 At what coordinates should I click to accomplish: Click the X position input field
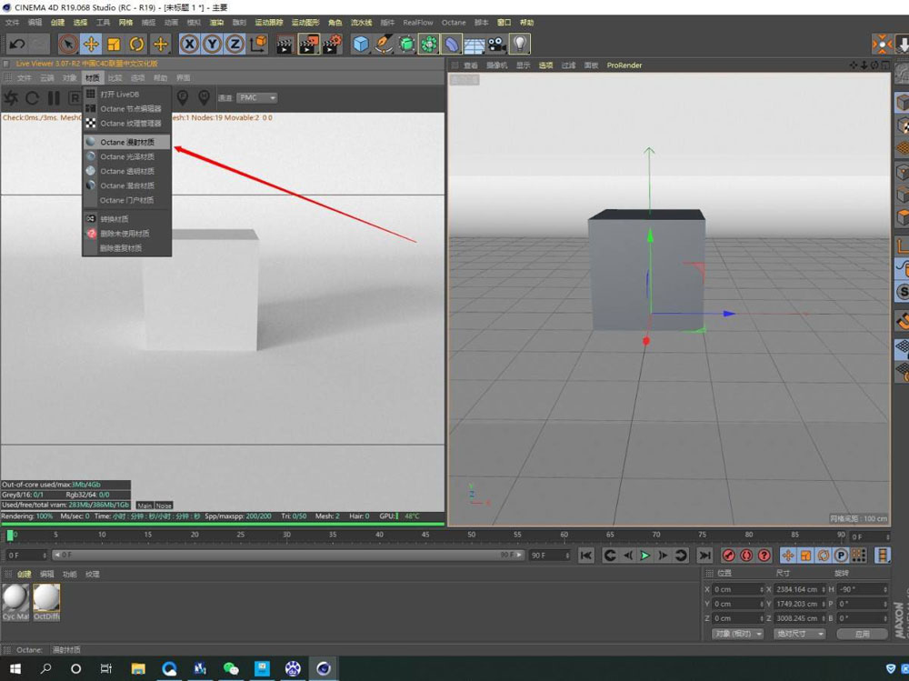tap(737, 589)
